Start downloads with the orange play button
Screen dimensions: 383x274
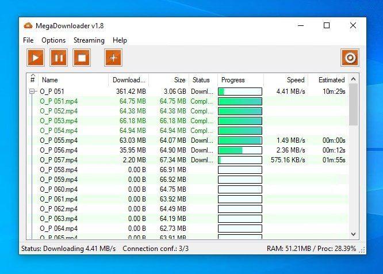(x=36, y=58)
